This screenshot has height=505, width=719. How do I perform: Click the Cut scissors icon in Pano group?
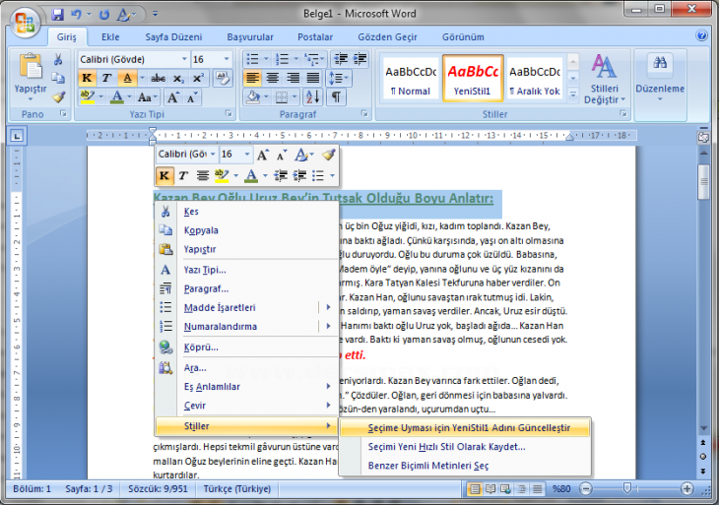[x=58, y=59]
